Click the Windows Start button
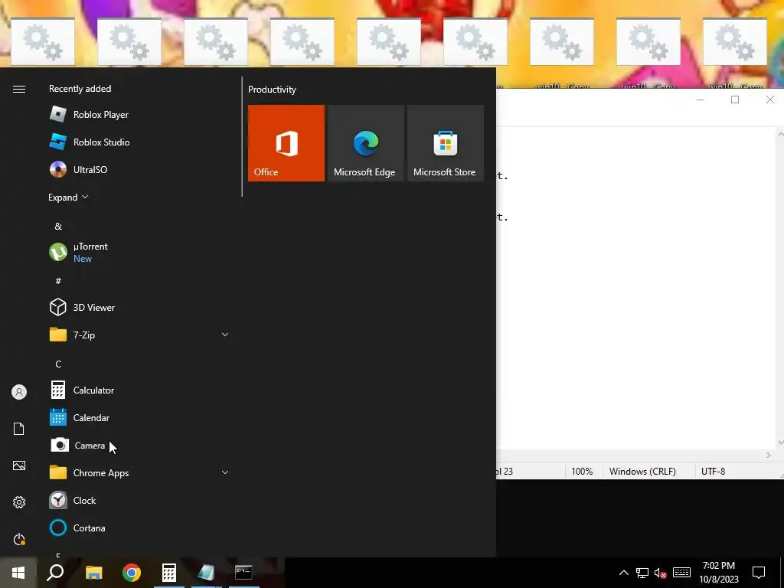The image size is (784, 588). [18, 573]
